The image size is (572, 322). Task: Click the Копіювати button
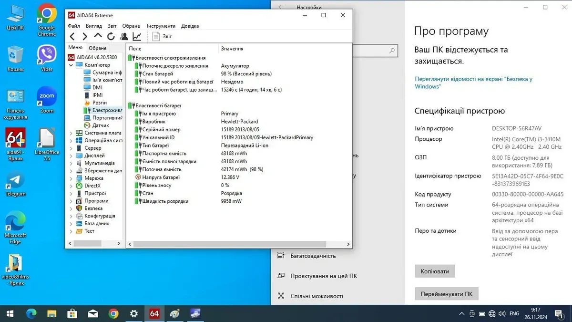[x=435, y=271]
